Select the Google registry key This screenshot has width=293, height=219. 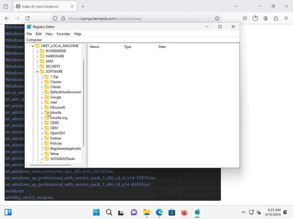(x=56, y=97)
